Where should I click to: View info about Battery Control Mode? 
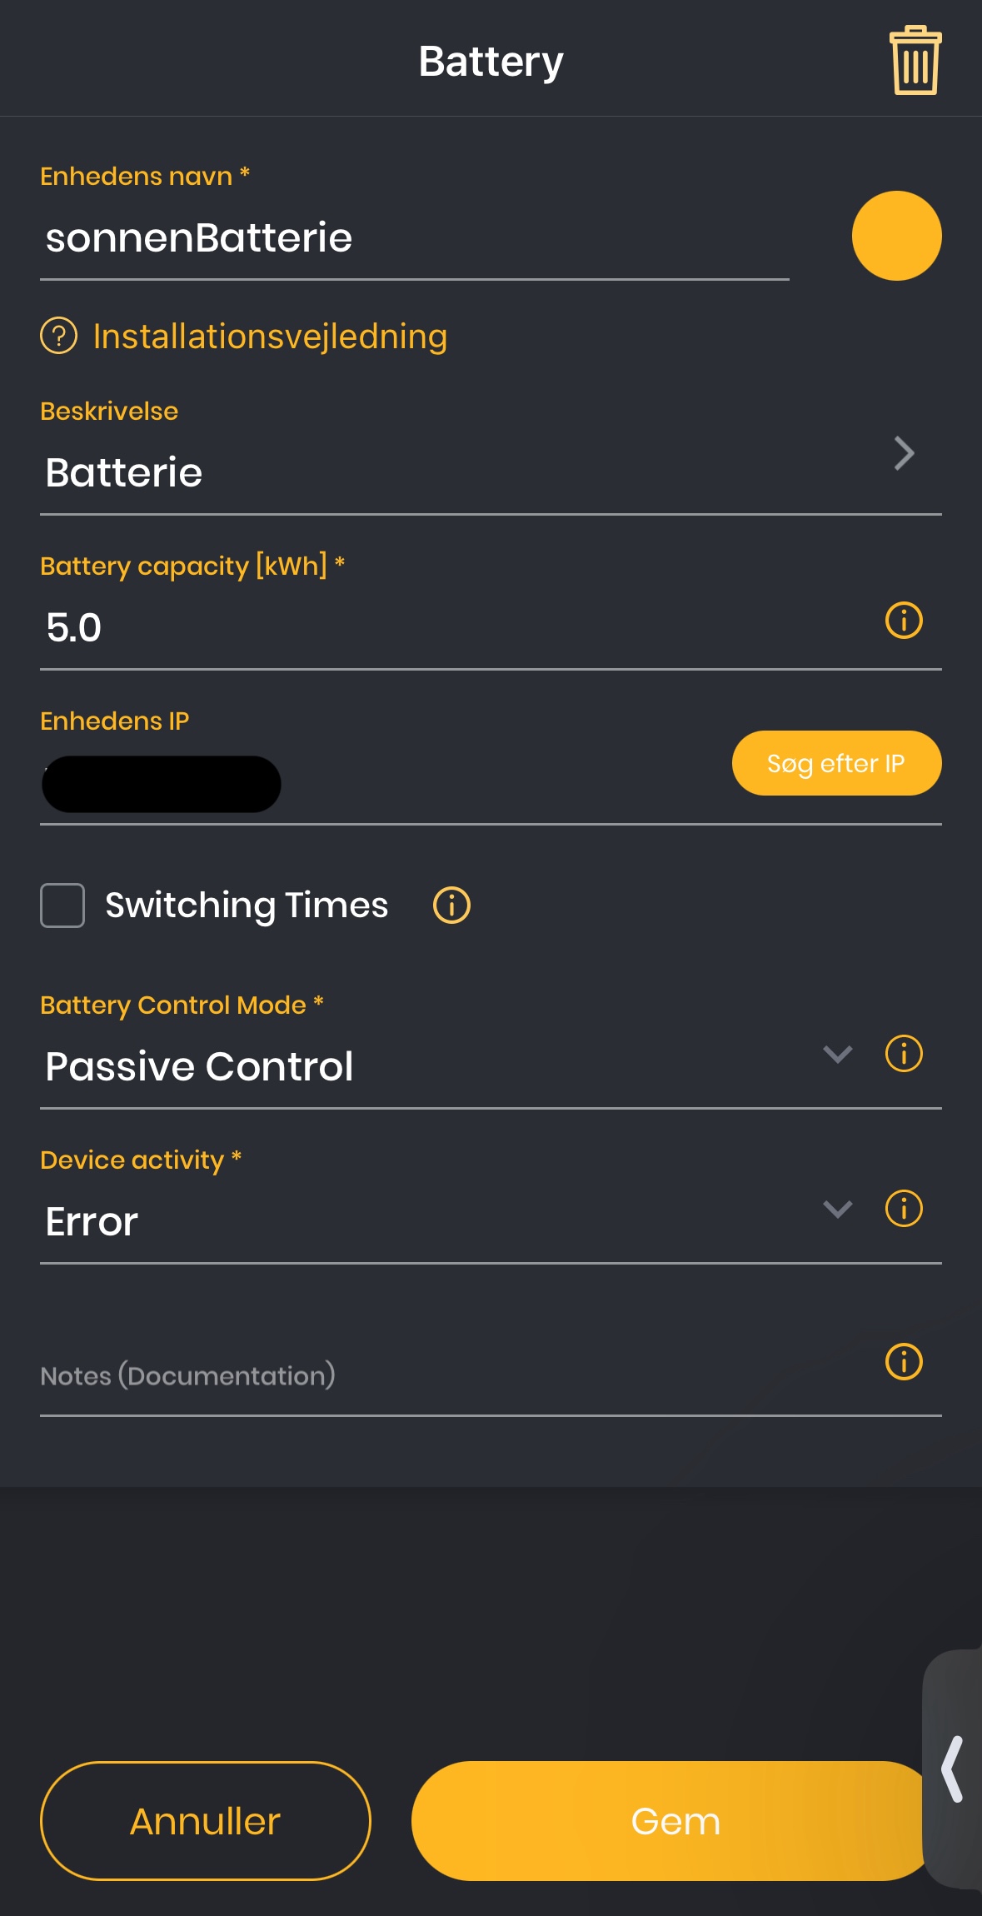904,1054
